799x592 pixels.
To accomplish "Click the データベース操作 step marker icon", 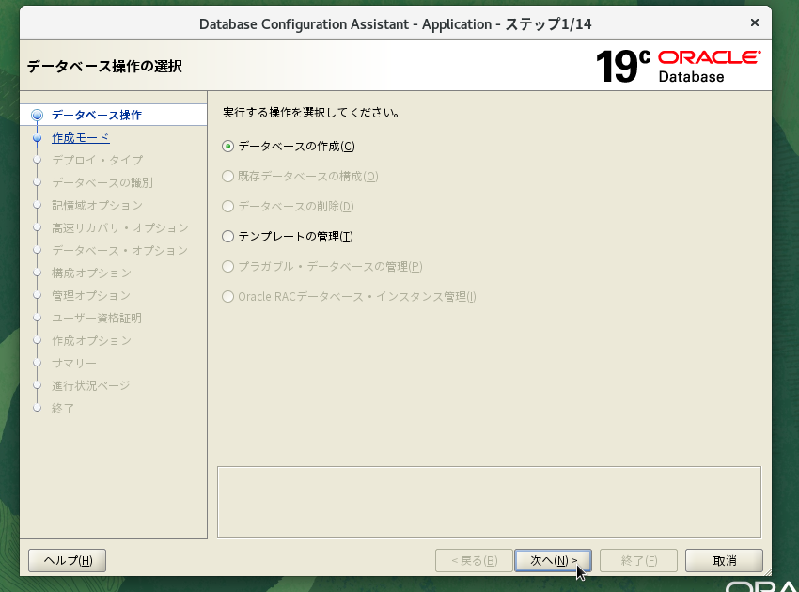I will tap(37, 116).
